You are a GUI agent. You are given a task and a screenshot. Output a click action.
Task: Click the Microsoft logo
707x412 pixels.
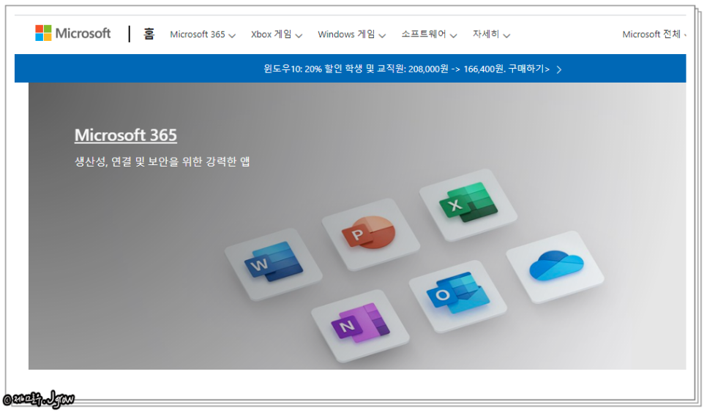click(72, 34)
